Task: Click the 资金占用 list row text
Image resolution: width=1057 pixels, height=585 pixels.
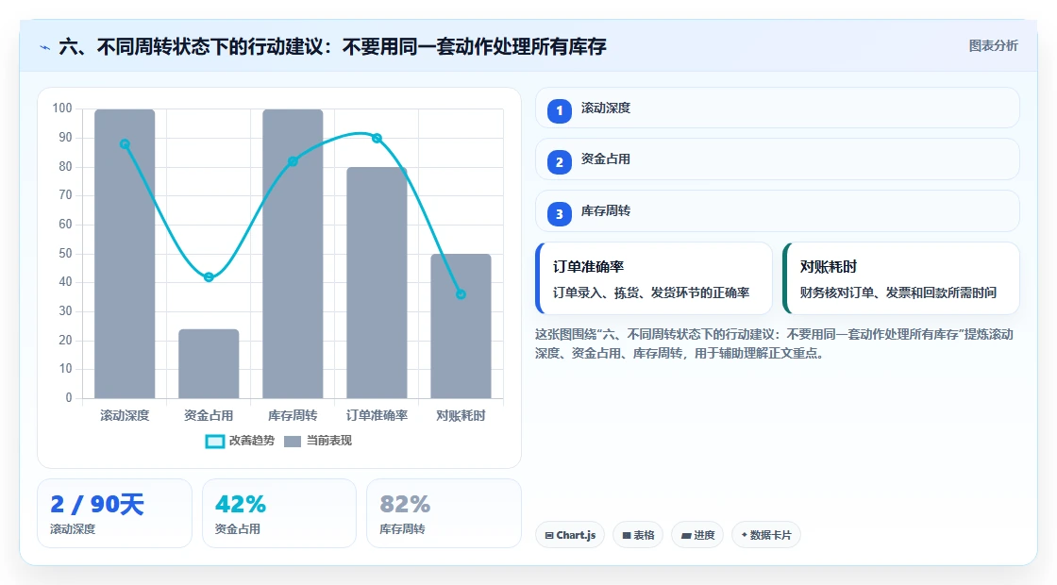Action: [x=605, y=159]
